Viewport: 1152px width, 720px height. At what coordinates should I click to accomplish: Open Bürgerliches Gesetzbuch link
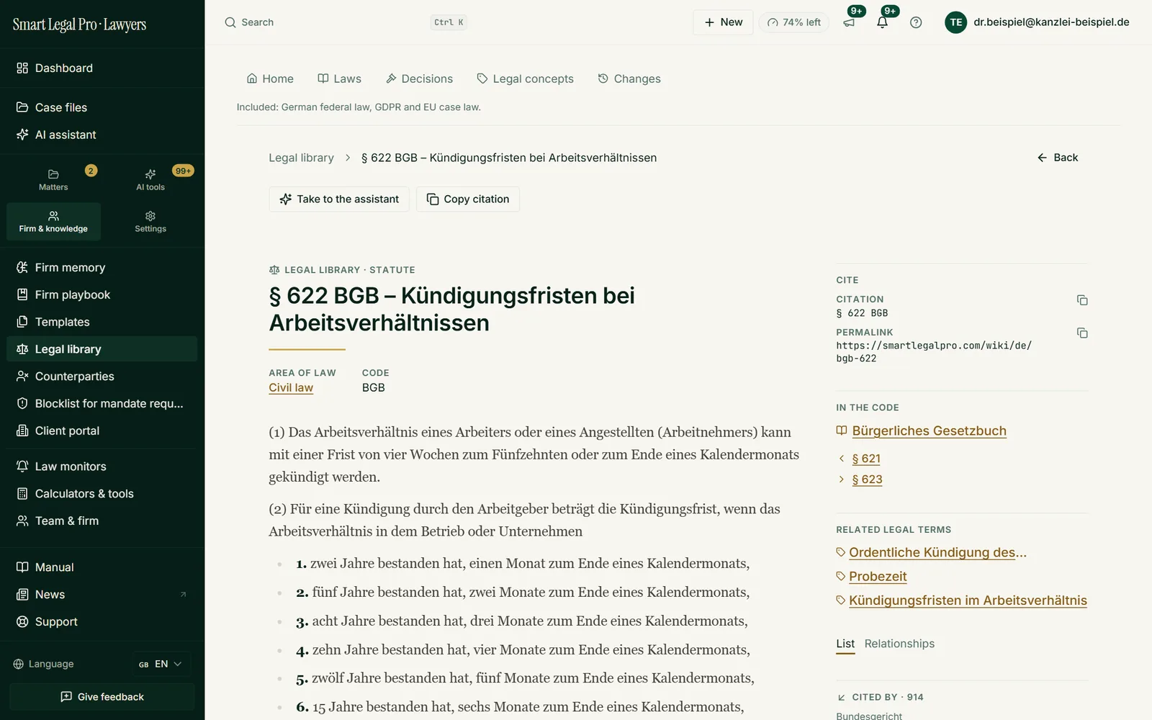click(x=929, y=431)
